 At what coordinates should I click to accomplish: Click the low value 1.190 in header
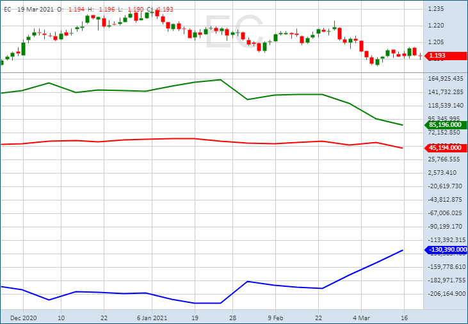click(x=136, y=9)
